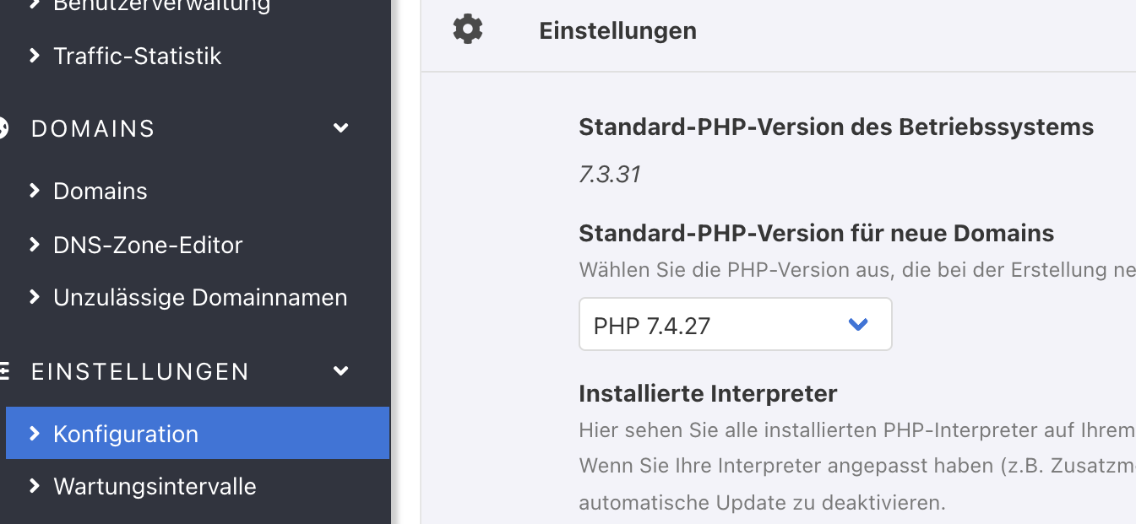
Task: Click the arrow icon before Wartungsintervalle
Action: click(x=35, y=486)
